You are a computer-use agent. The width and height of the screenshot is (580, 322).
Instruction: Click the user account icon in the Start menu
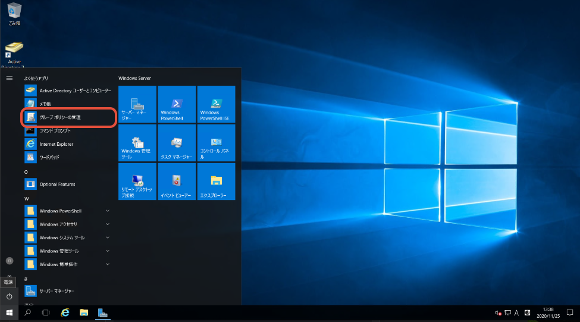click(x=10, y=261)
